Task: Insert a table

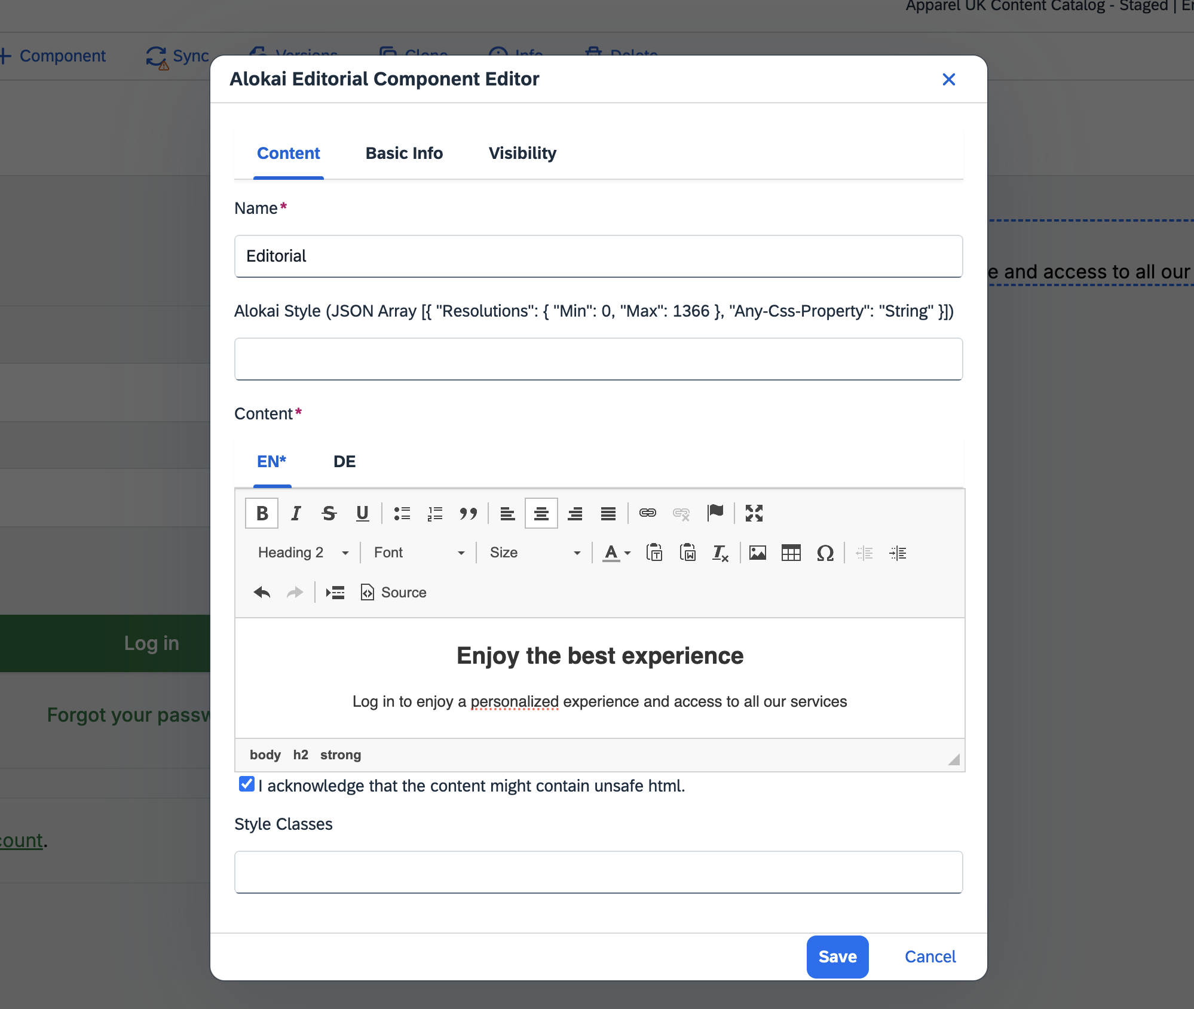Action: tap(791, 553)
